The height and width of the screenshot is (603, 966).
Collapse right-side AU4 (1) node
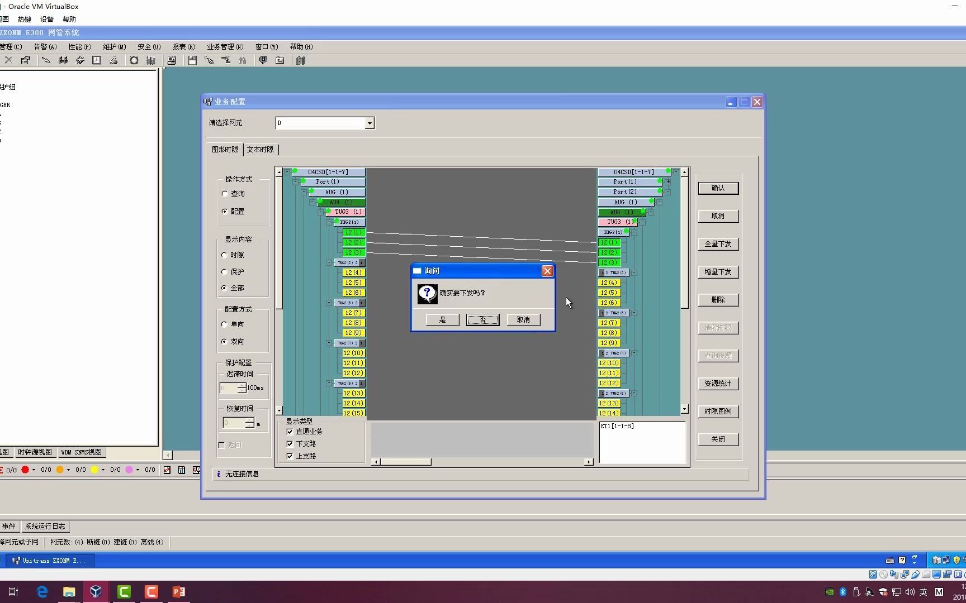pos(651,212)
